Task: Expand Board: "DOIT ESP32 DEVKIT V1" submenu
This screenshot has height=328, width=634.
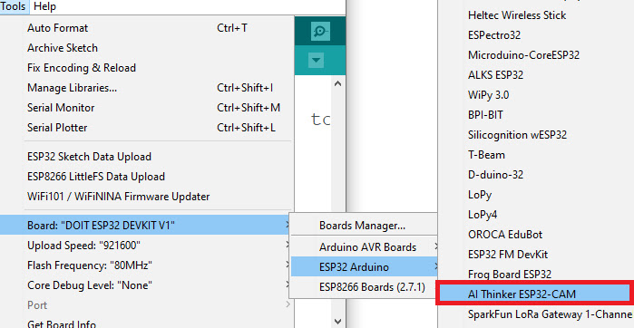Action: pyautogui.click(x=145, y=225)
